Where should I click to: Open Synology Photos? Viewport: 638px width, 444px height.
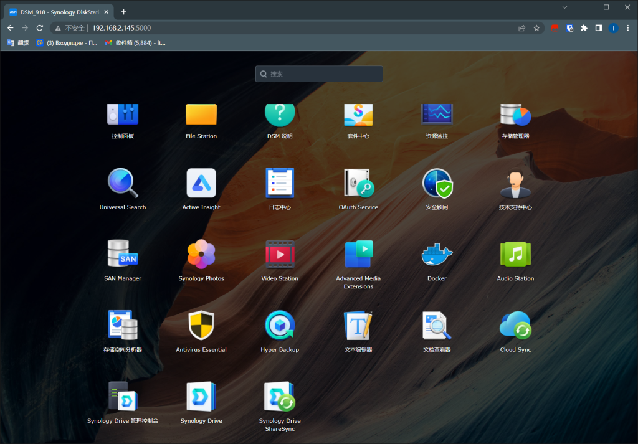201,255
